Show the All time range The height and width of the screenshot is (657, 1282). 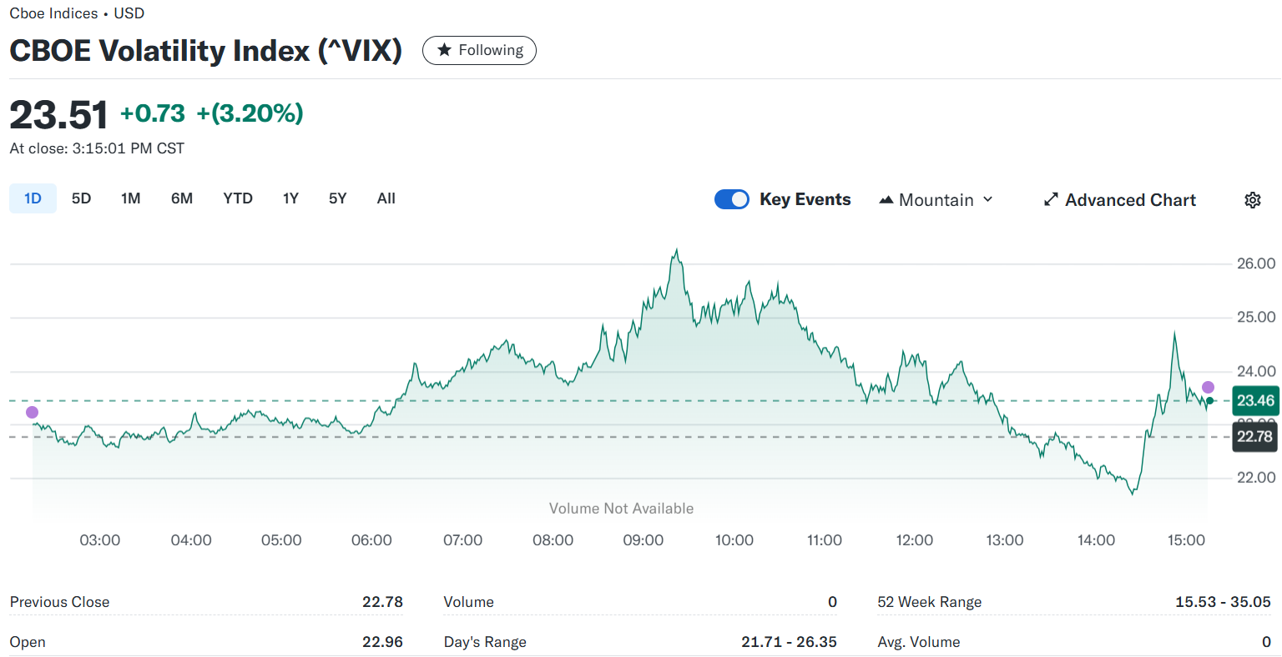click(386, 198)
